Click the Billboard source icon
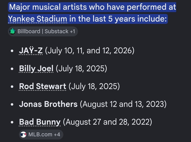The height and width of the screenshot is (142, 191). click(x=13, y=31)
